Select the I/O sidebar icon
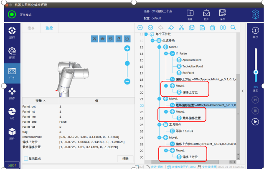 click(12, 114)
